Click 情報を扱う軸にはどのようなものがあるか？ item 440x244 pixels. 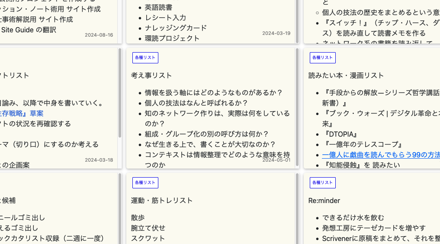click(x=213, y=93)
